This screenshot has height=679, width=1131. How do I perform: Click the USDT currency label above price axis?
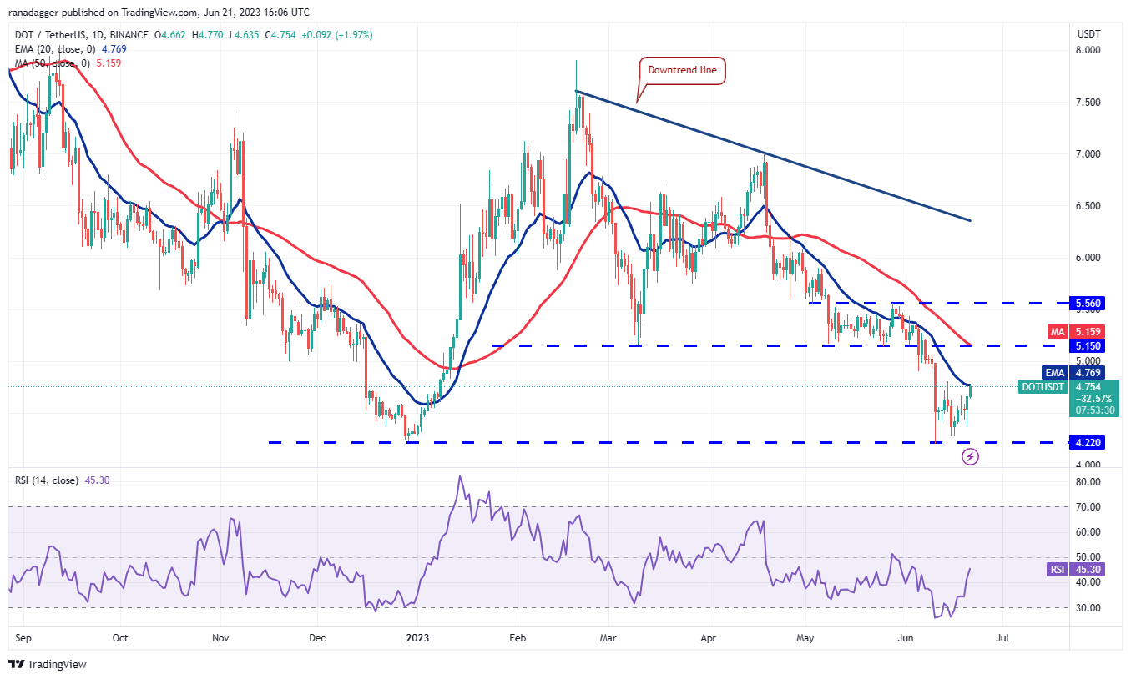(x=1089, y=34)
